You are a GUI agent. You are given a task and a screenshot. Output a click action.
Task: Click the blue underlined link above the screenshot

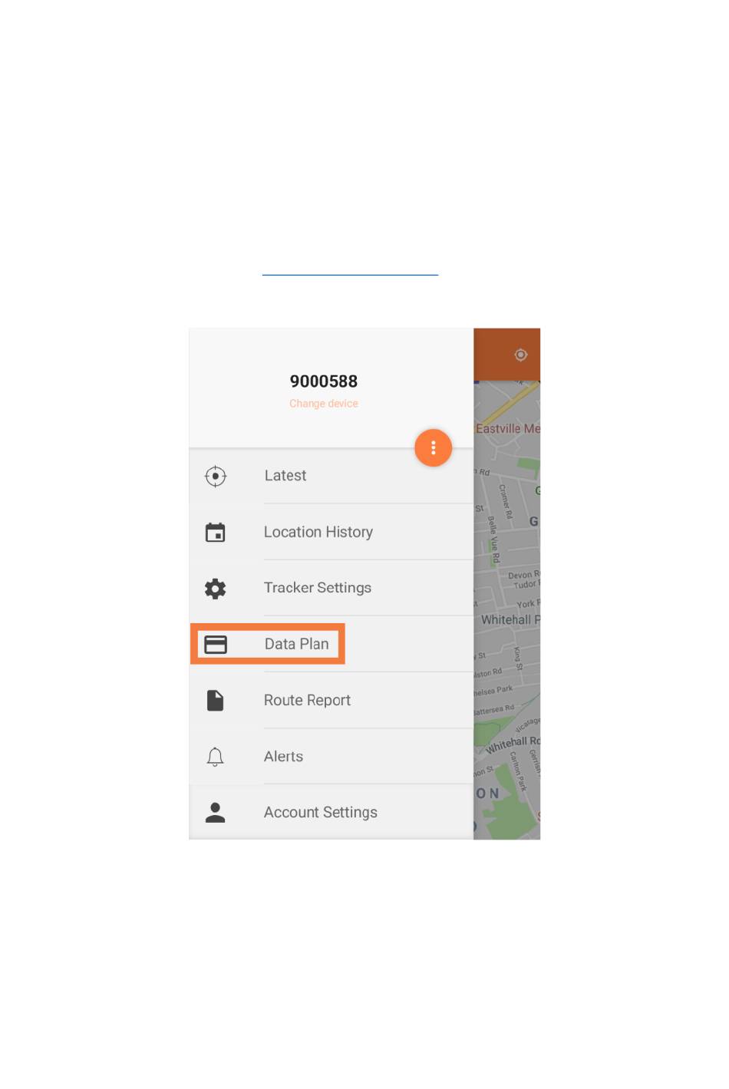pos(350,272)
